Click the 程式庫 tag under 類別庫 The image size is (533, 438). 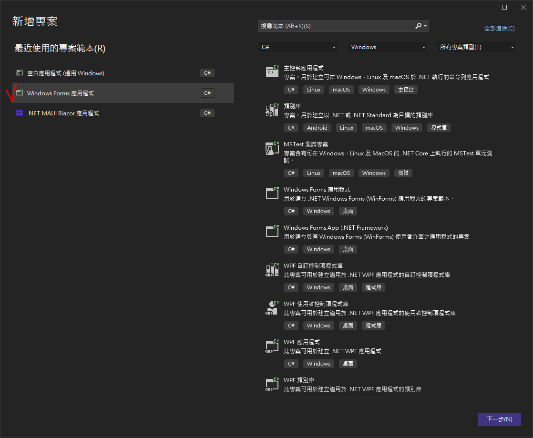click(x=439, y=128)
